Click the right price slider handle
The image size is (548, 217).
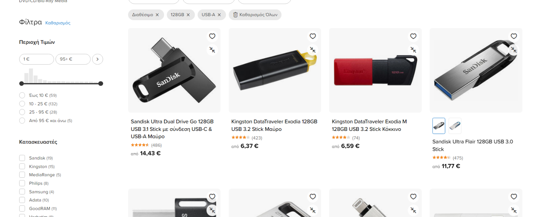click(101, 83)
